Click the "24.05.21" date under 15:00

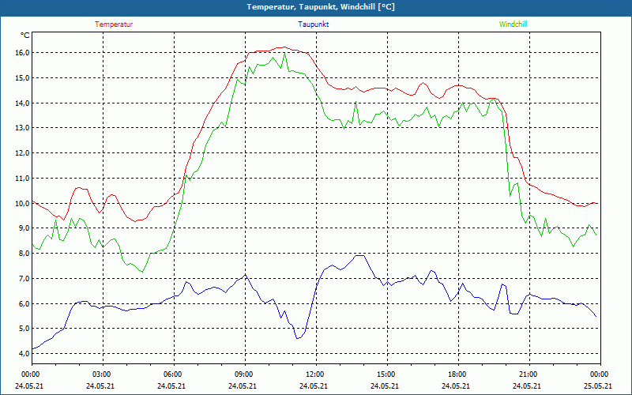tap(385, 386)
